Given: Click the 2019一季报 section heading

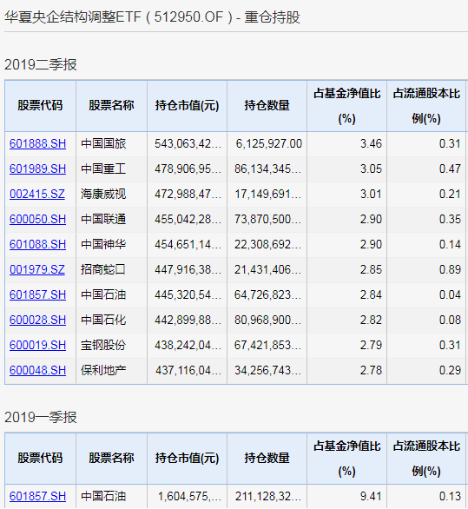Looking at the screenshot, I should click(41, 417).
